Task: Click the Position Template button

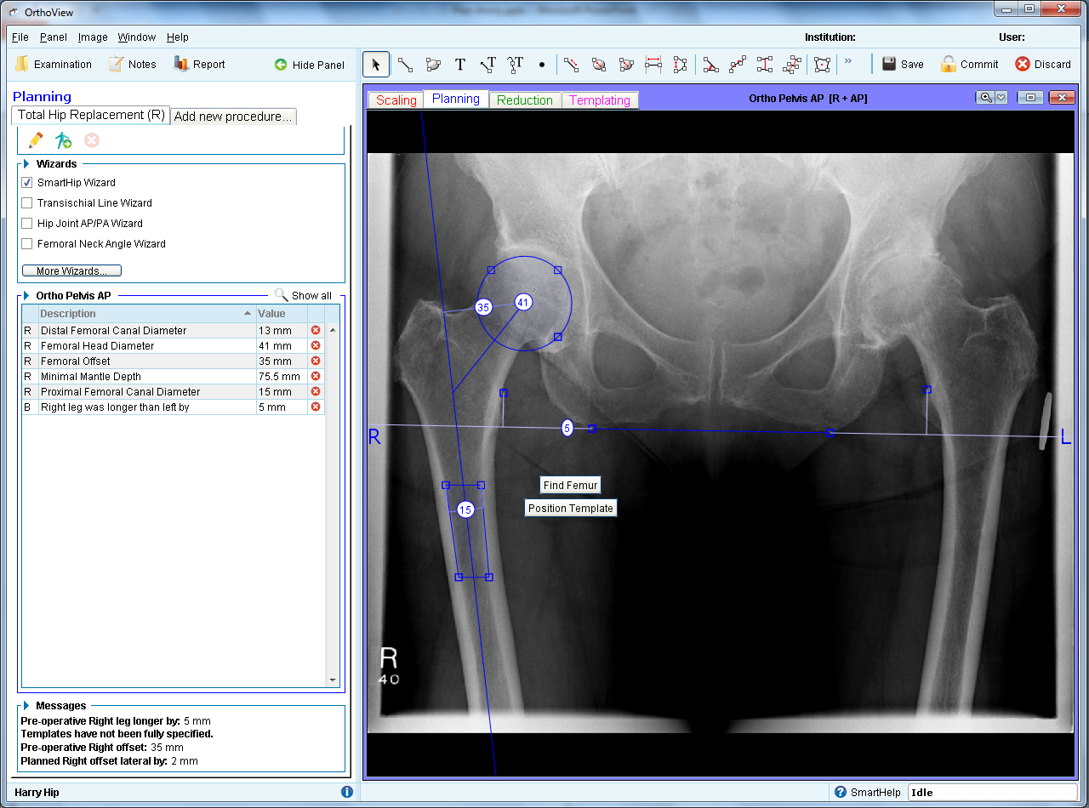Action: coord(570,509)
